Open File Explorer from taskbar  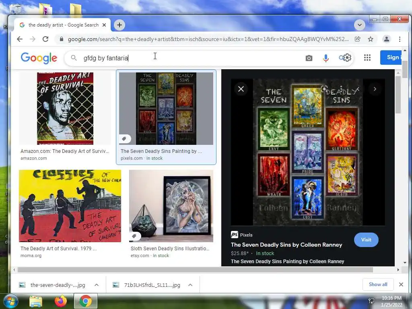click(x=36, y=301)
